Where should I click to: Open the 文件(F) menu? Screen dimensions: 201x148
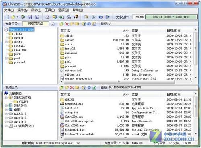point(9,10)
